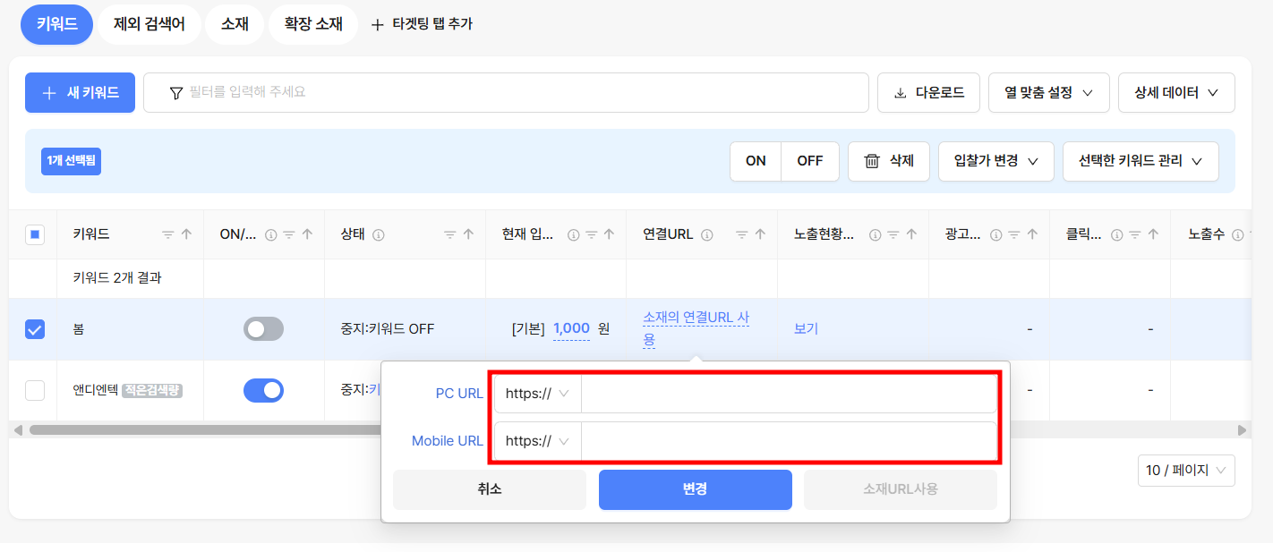This screenshot has height=552, width=1273.
Task: Sort by 클릭 column arrow
Action: (1153, 234)
